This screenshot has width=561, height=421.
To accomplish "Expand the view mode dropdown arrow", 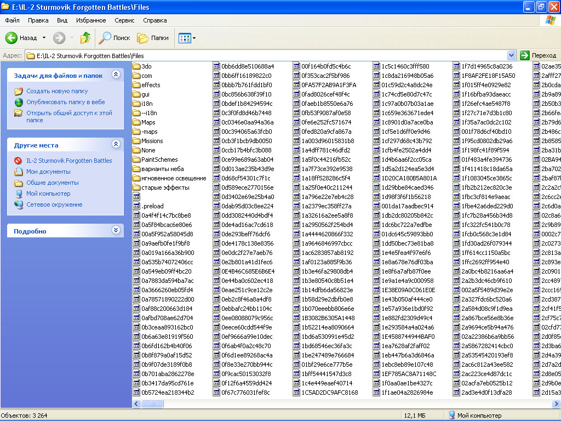I will pyautogui.click(x=194, y=38).
